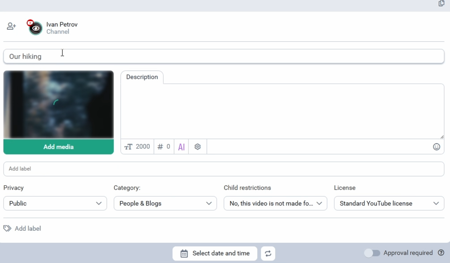450x263 pixels.
Task: Toggle the Approval required switch
Action: coord(372,253)
